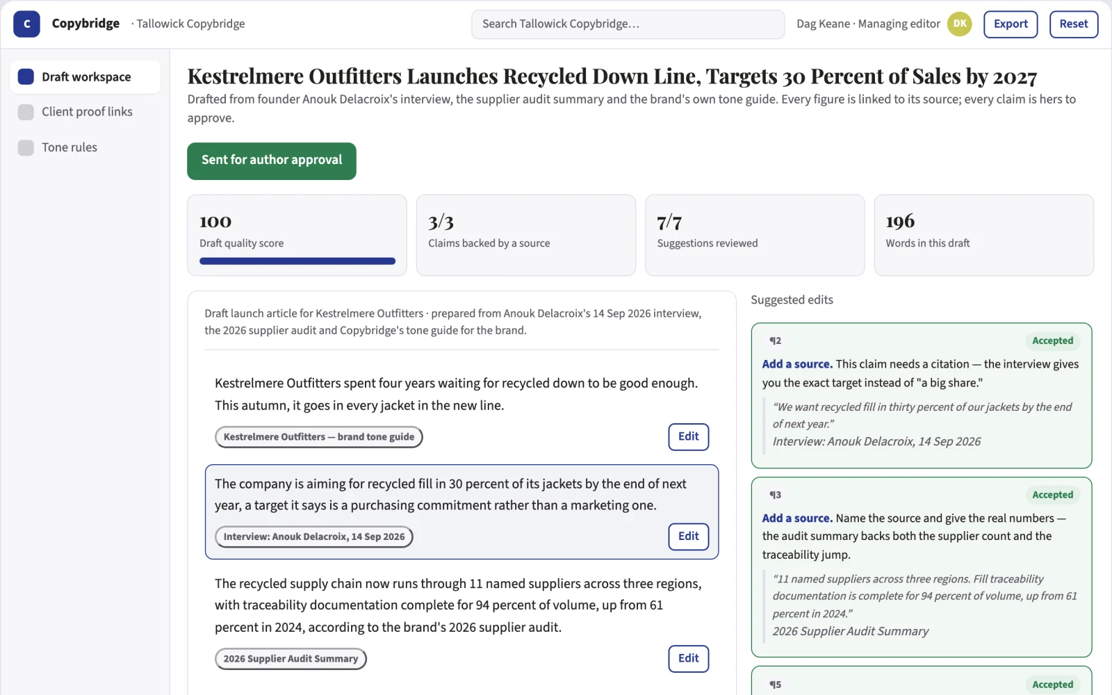
Task: Select the Draft workspace square icon
Action: [x=26, y=76]
